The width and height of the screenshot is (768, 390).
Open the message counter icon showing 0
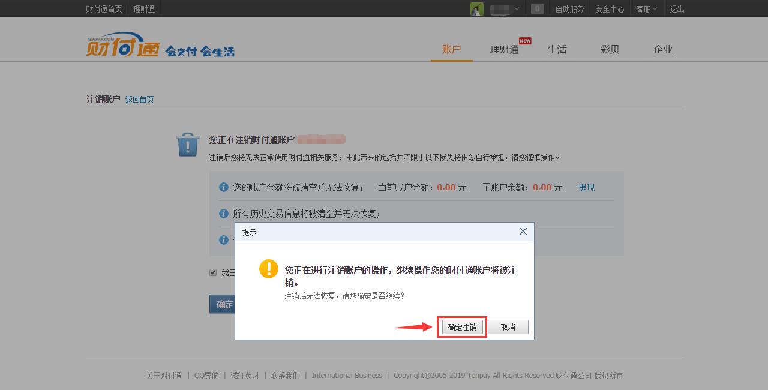pos(537,8)
